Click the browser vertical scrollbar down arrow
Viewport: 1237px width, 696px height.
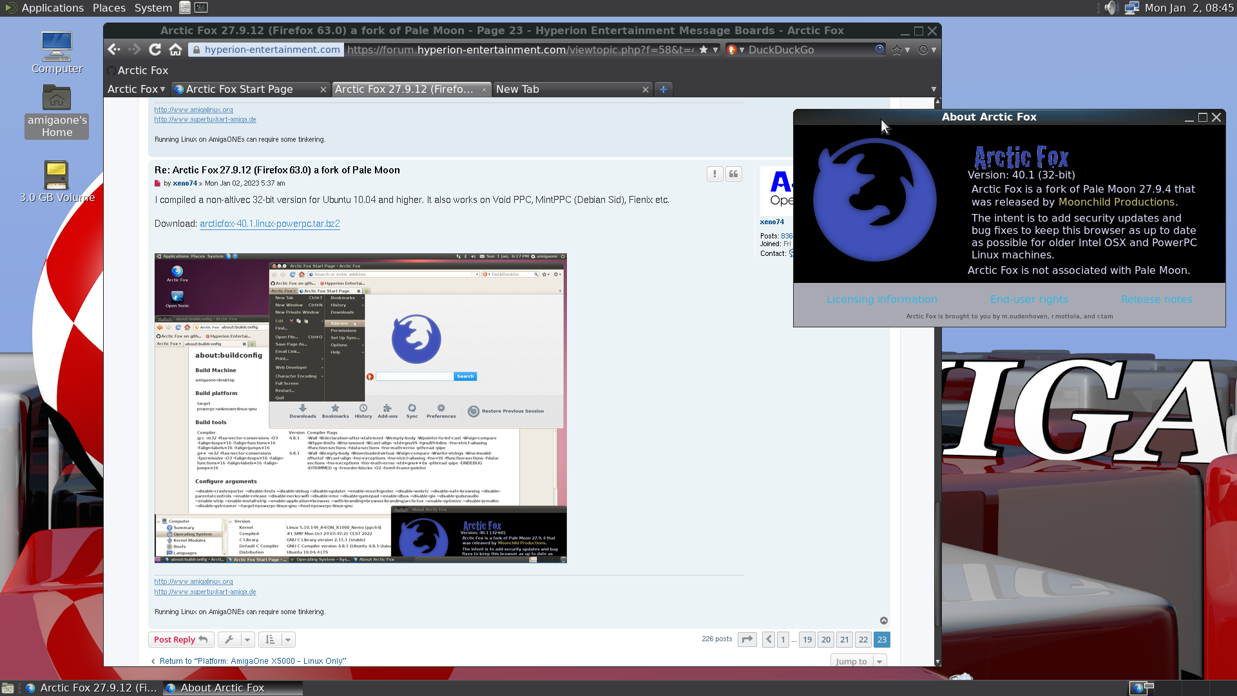tap(937, 662)
